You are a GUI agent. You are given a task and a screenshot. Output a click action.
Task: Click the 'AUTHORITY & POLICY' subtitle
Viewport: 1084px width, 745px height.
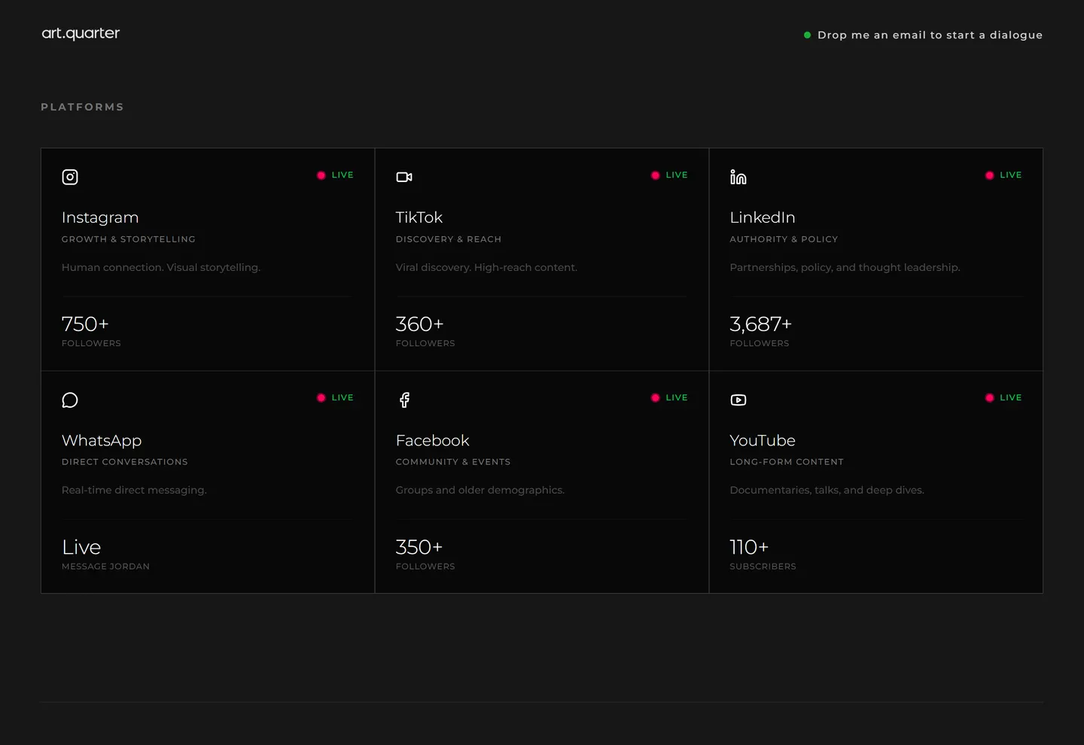(784, 239)
